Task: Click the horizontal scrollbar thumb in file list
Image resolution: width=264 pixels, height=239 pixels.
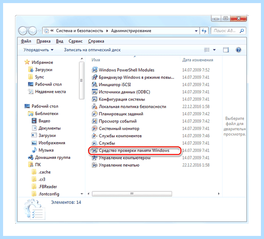Action: tap(132, 194)
